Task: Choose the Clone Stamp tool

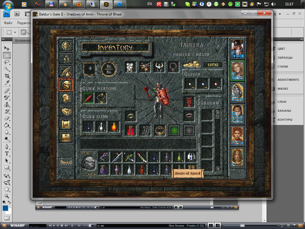Action: tap(7, 104)
